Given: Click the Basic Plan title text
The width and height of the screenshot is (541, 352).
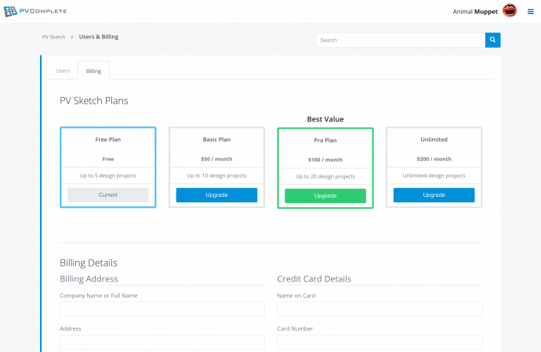Looking at the screenshot, I should pyautogui.click(x=216, y=140).
